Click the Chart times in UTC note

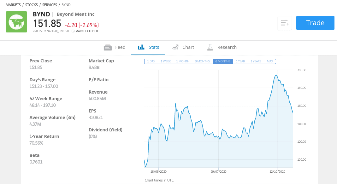[159, 180]
